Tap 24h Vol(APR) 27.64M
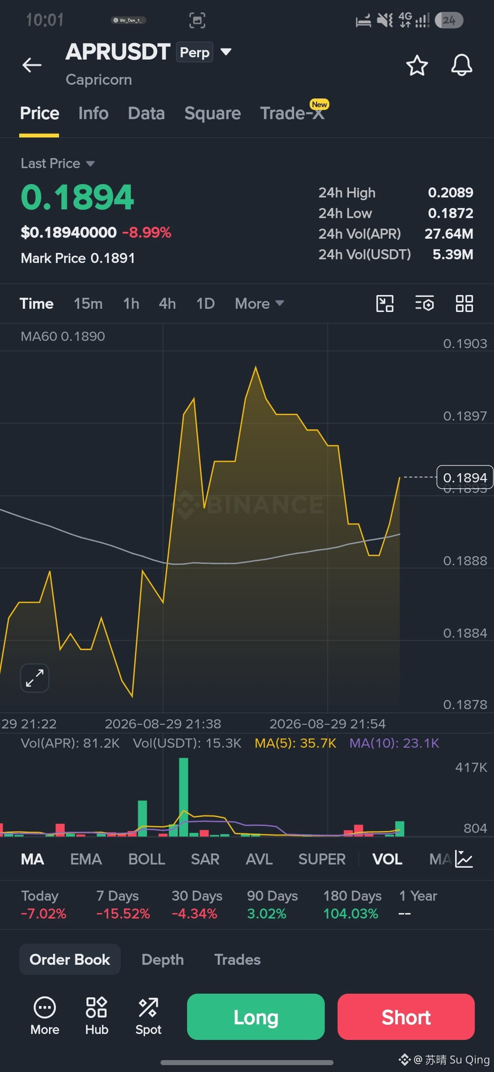Viewport: 494px width, 1072px height. point(449,234)
